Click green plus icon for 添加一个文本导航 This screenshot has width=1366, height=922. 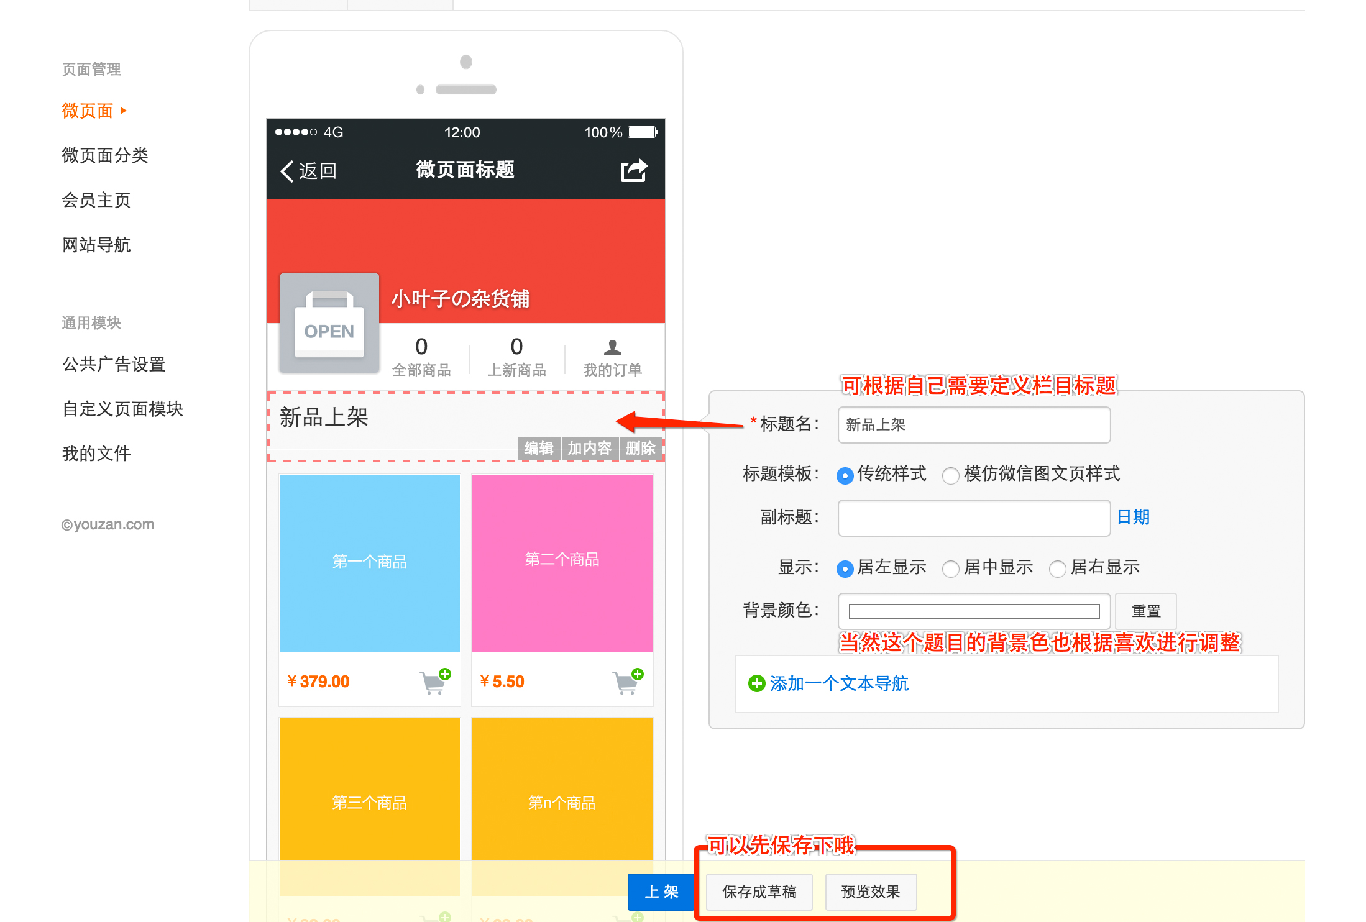pos(756,683)
